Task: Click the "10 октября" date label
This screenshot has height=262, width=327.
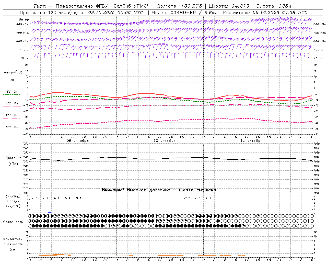Action: pos(165,141)
